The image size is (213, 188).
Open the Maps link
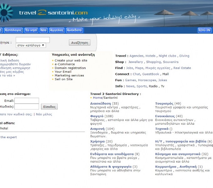(x=139, y=68)
